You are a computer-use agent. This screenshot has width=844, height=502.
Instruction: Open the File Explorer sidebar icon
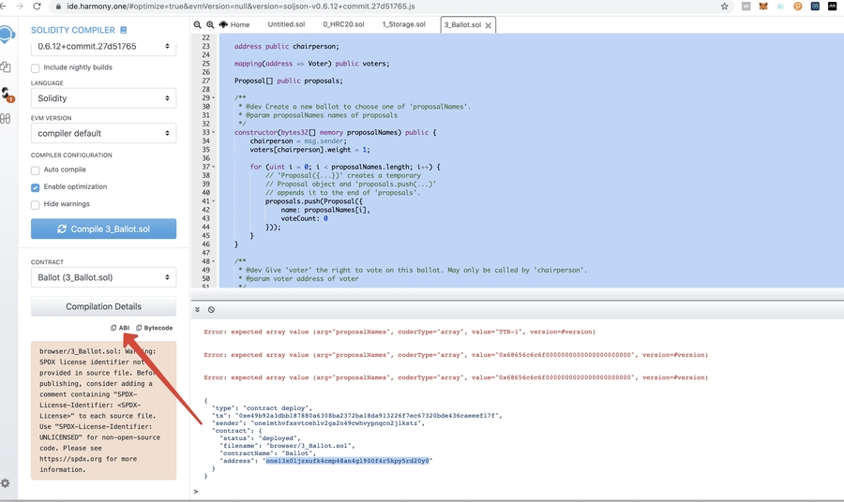click(x=6, y=67)
